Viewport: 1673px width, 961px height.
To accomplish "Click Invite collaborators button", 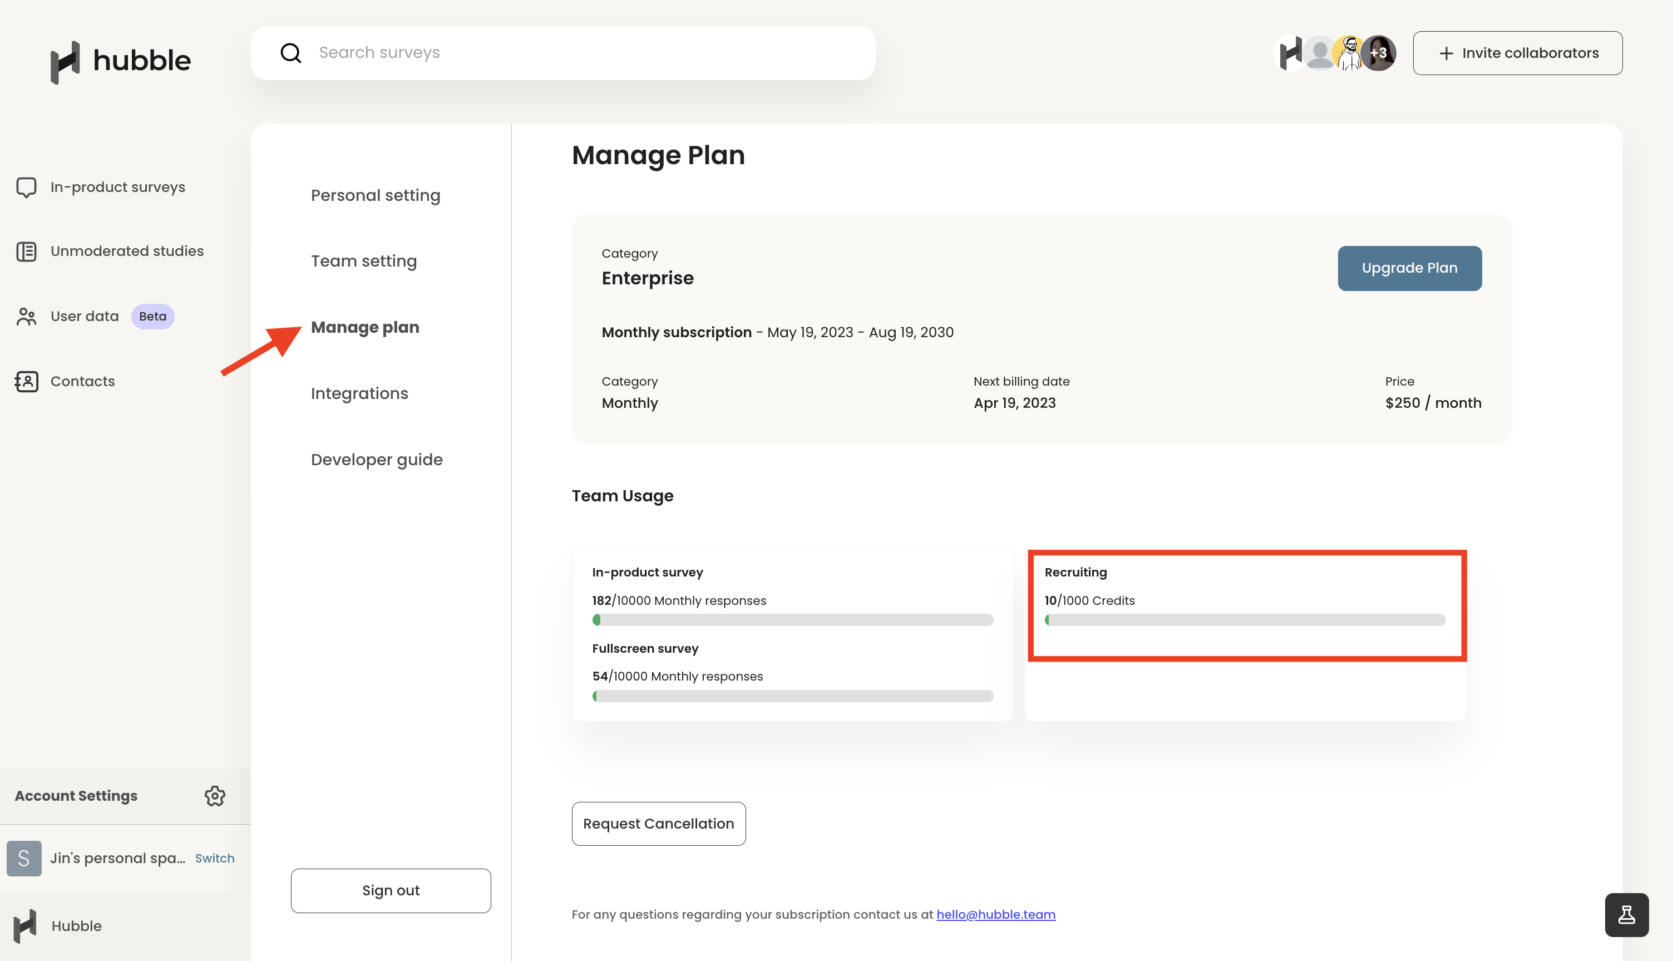I will (x=1517, y=53).
